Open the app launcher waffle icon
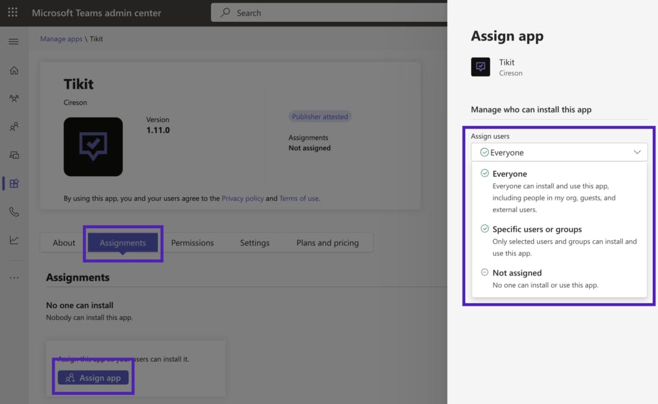Viewport: 658px width, 404px height. [13, 13]
